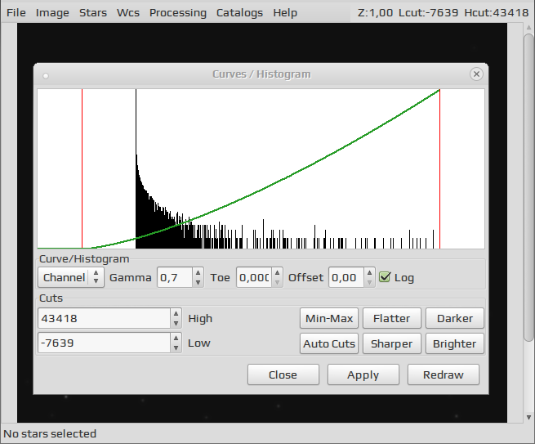Viewport: 535px width, 444px height.
Task: Open the File menu
Action: (16, 12)
